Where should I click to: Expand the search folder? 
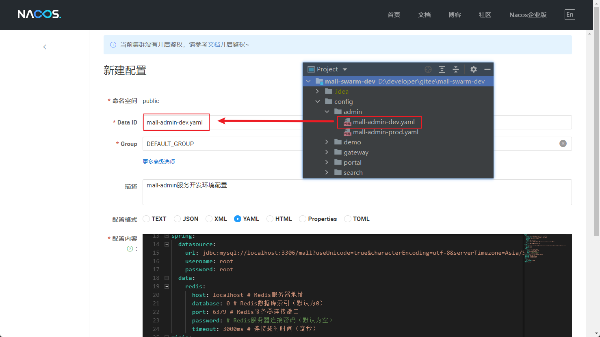coord(327,173)
